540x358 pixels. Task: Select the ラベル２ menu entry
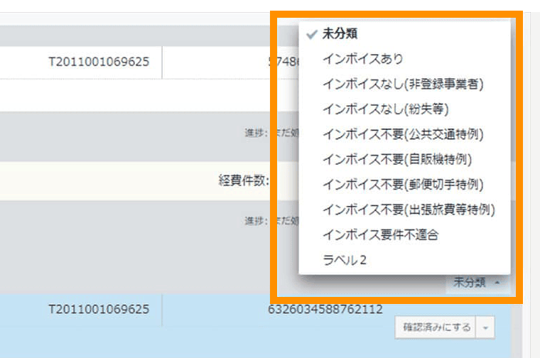tap(345, 260)
